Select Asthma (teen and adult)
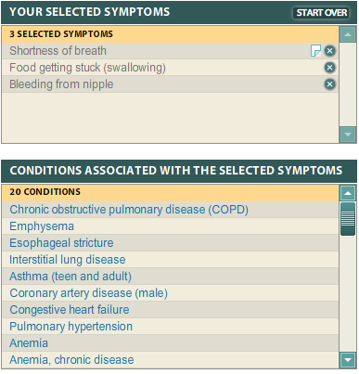The width and height of the screenshot is (359, 374). [71, 277]
